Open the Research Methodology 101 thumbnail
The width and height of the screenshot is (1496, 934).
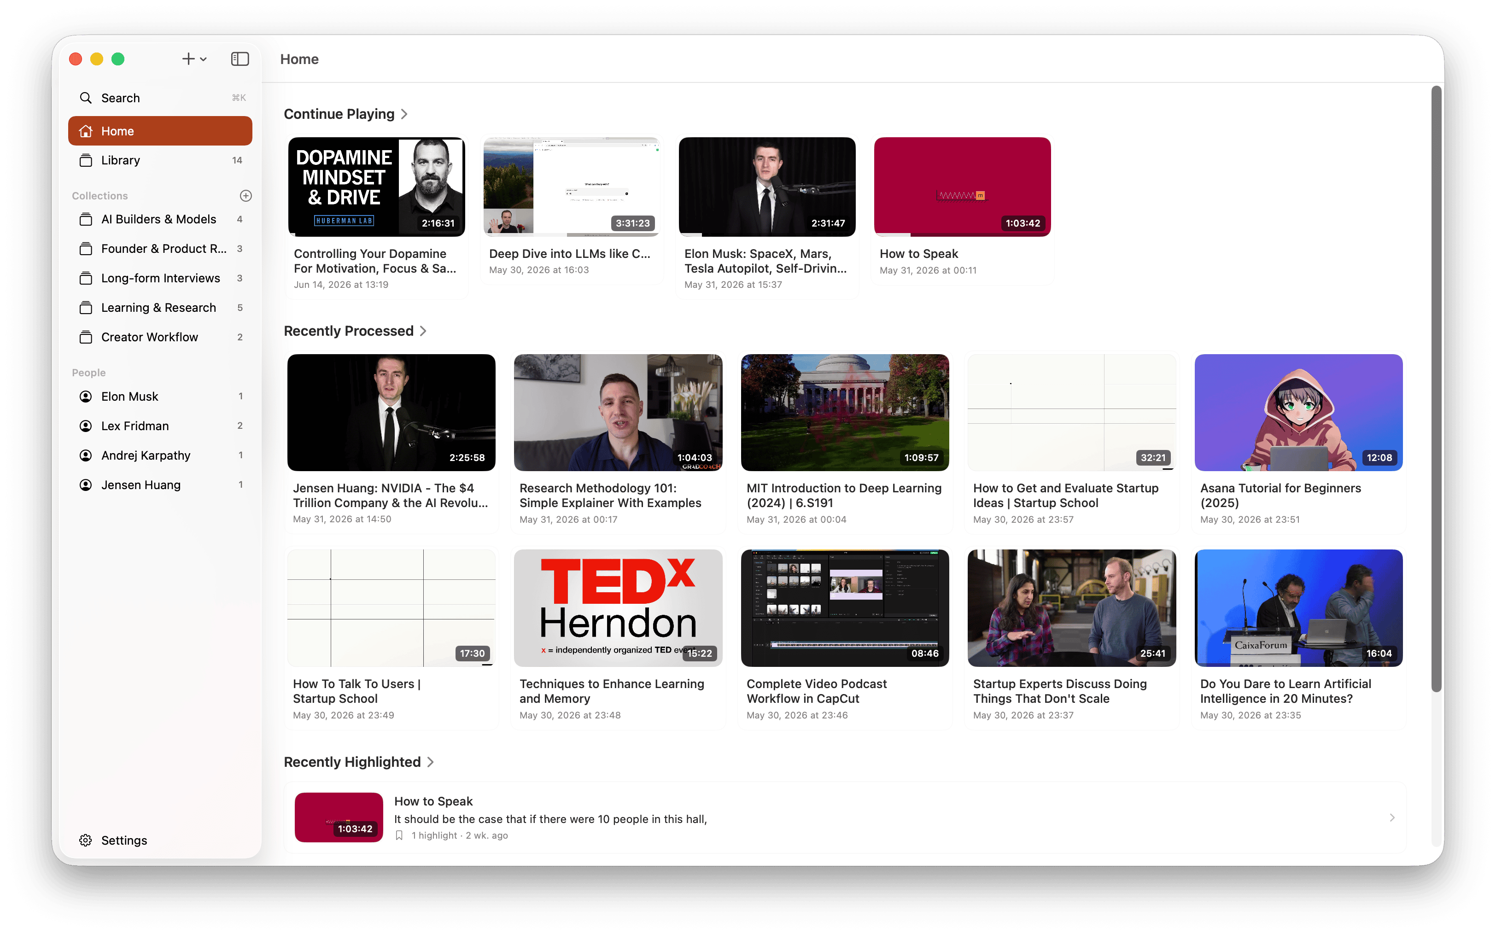pyautogui.click(x=618, y=413)
